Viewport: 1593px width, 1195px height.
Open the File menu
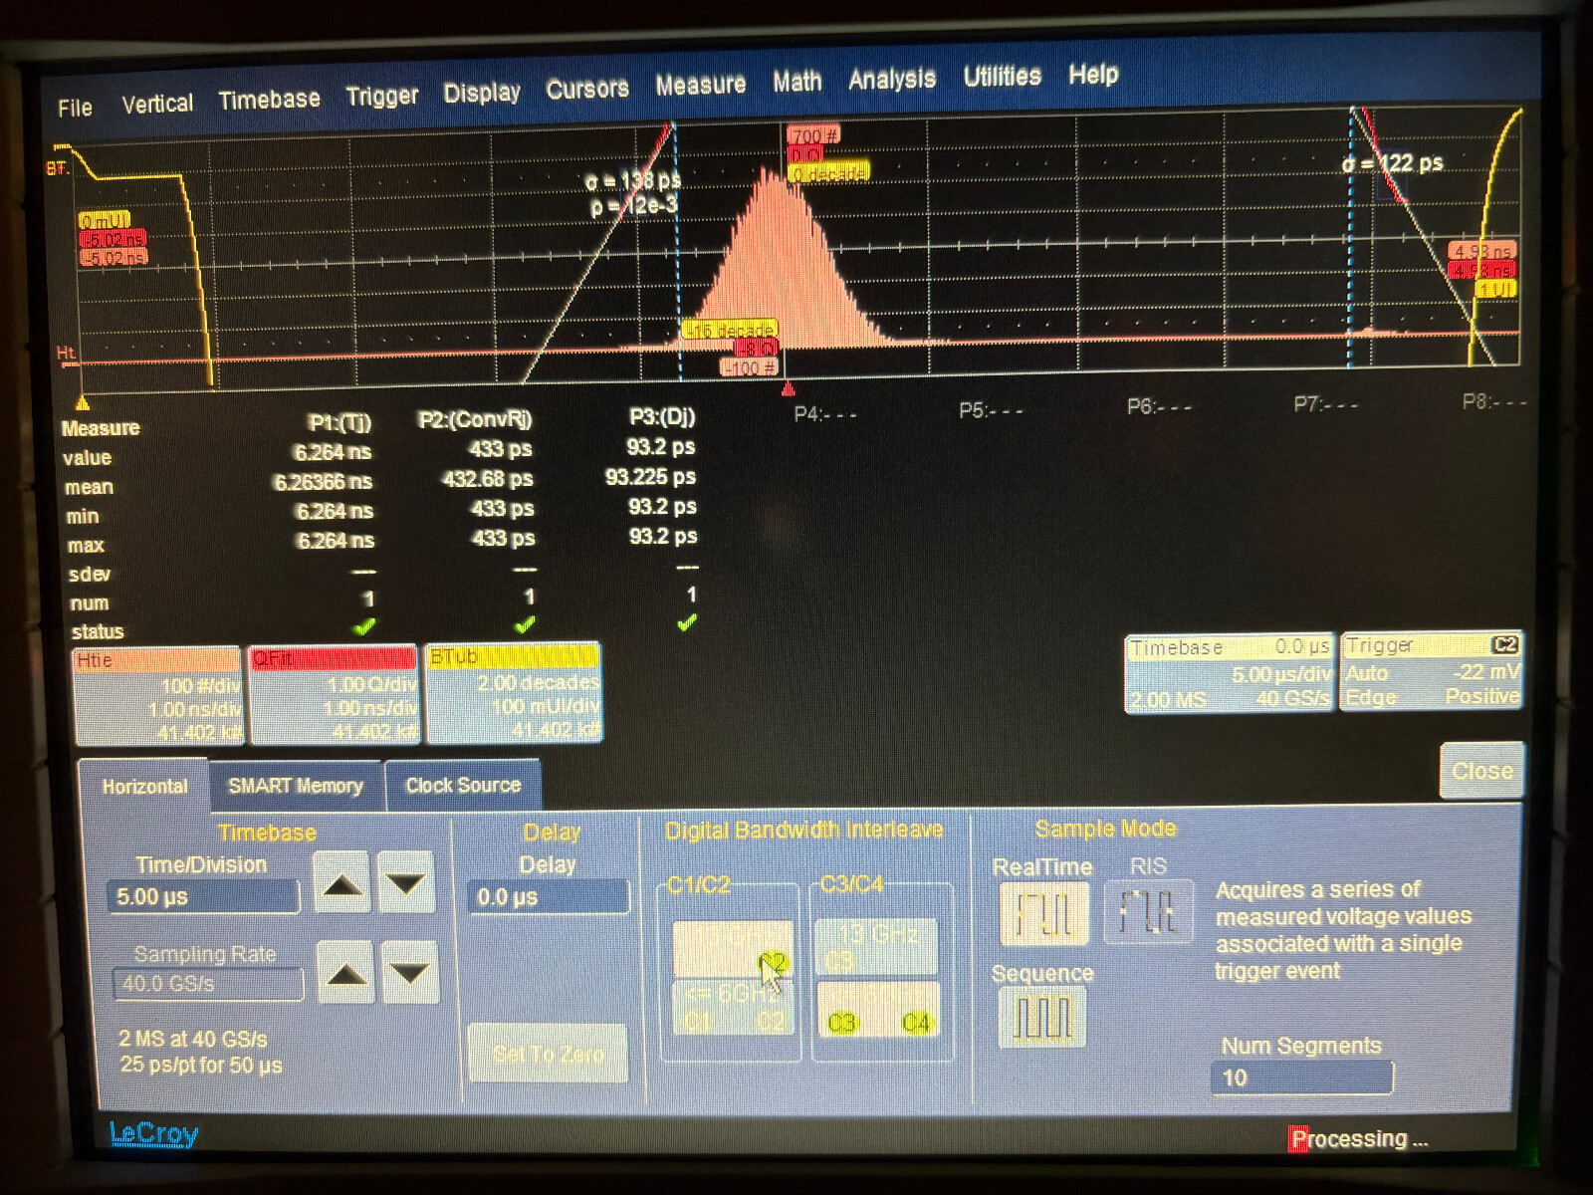[75, 108]
